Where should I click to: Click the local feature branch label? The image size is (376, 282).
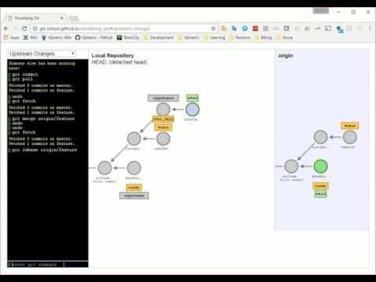point(163,127)
